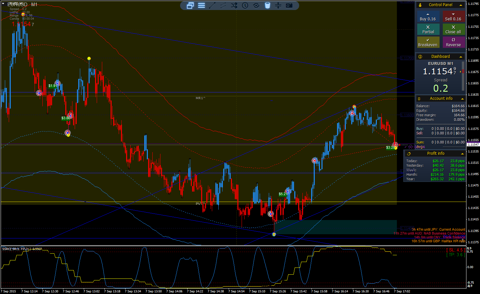Collapse the Account info section
This screenshot has width=480, height=294.
[x=462, y=99]
